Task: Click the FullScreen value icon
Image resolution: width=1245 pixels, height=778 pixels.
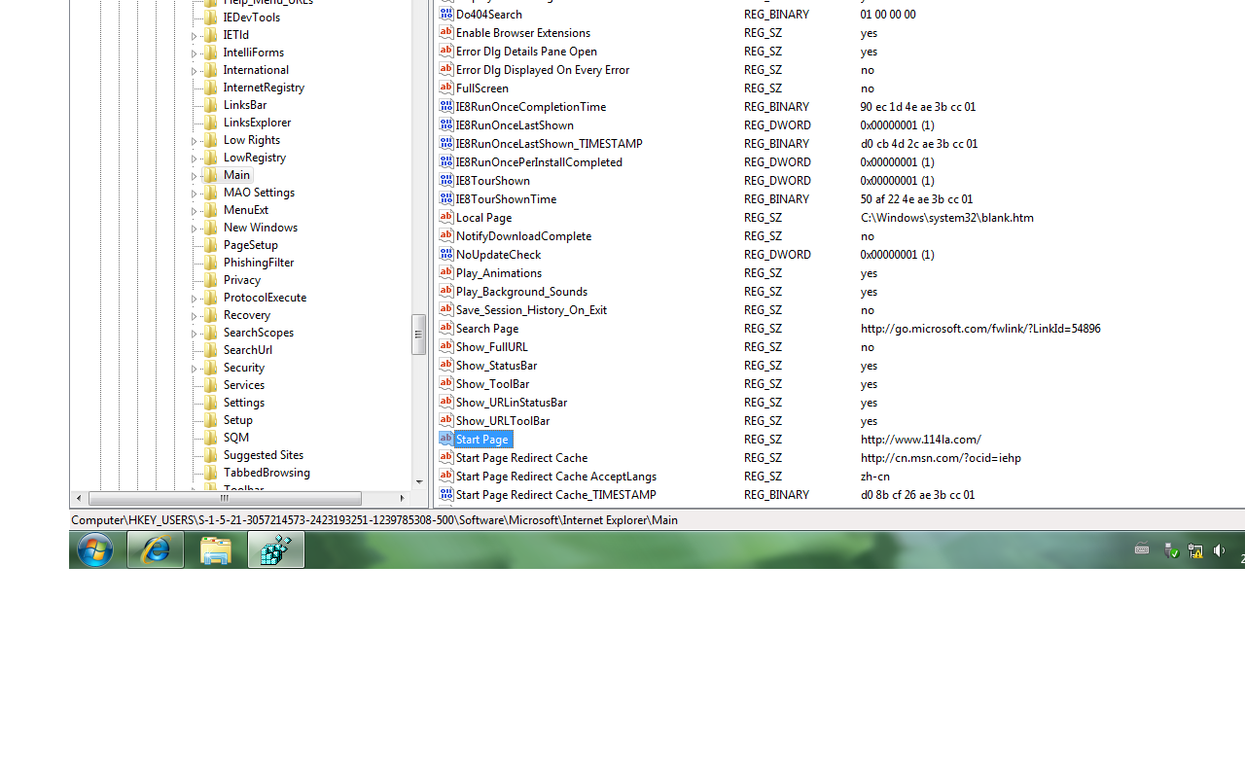Action: pyautogui.click(x=446, y=88)
